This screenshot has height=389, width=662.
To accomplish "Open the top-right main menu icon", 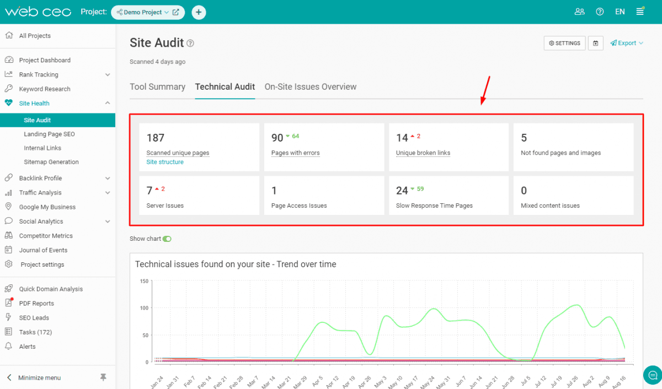I will [640, 12].
